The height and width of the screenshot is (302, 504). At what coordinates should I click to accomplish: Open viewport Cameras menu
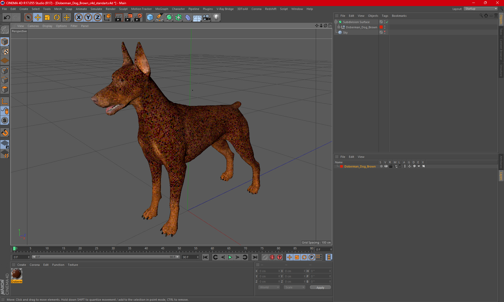[x=33, y=26]
